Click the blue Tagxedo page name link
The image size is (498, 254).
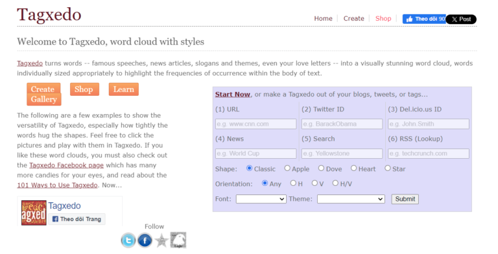click(x=64, y=206)
